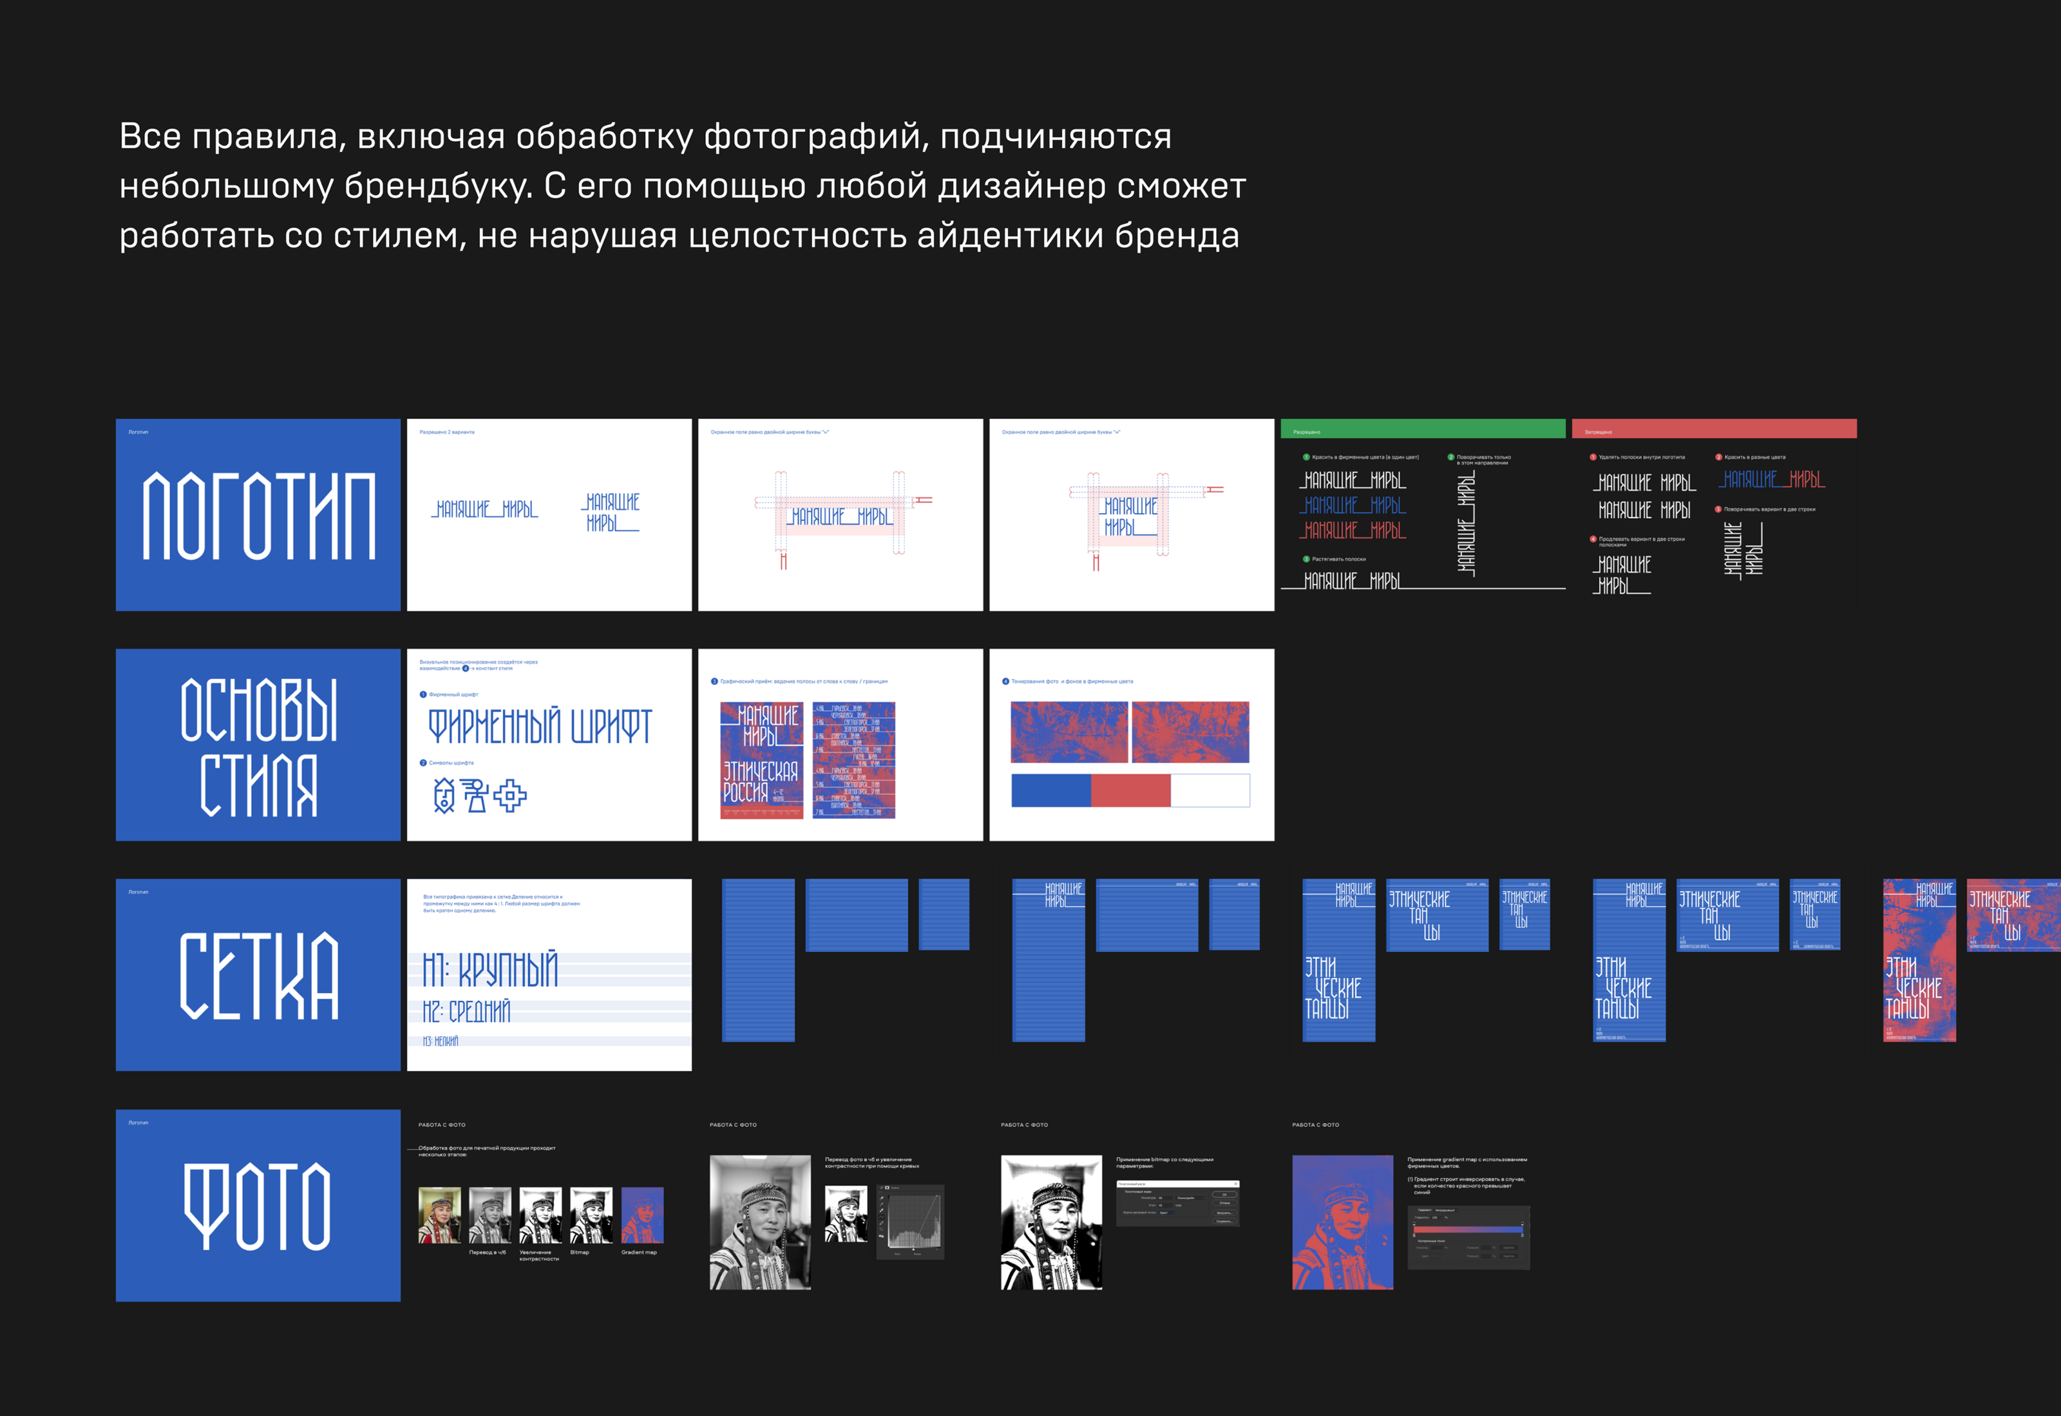Click circle 1 beside 'Фирменный шрифт' label

tap(423, 694)
